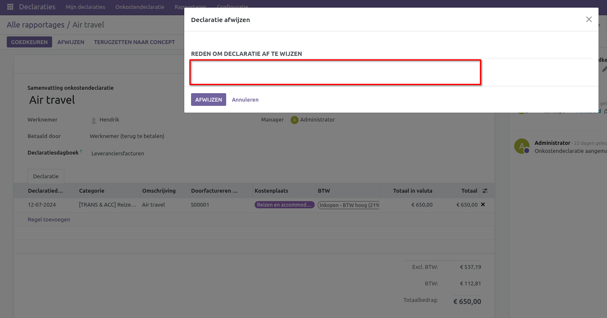The width and height of the screenshot is (607, 318).
Task: Open the Onkostendeclaratie menu
Action: [140, 7]
